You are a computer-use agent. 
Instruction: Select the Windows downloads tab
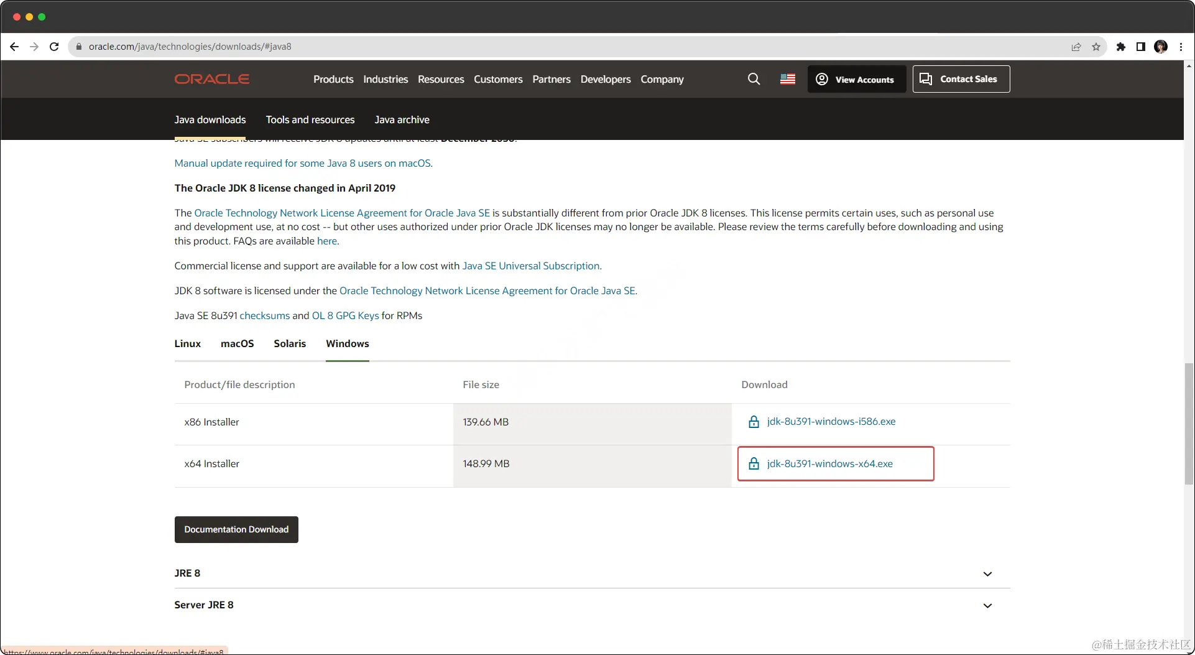(348, 343)
